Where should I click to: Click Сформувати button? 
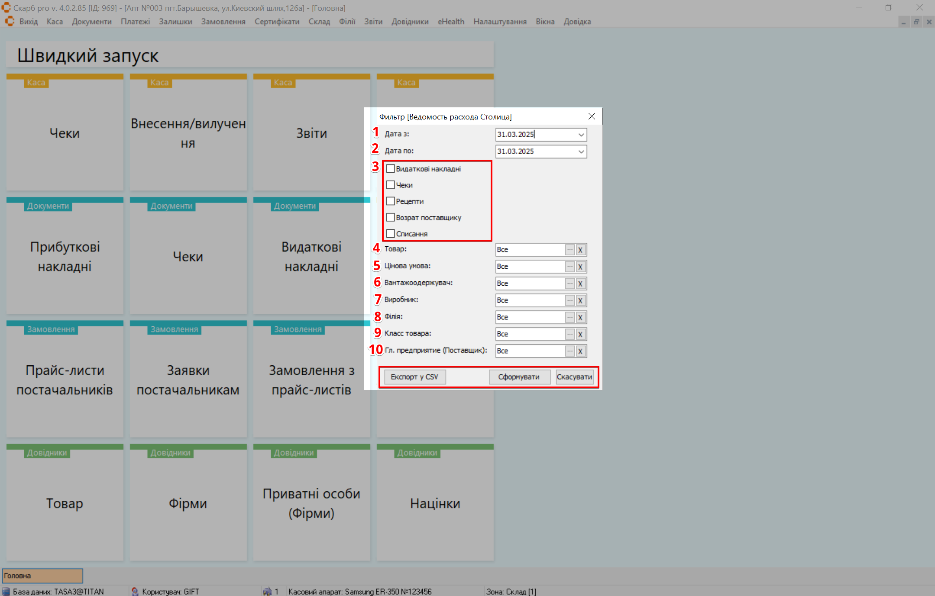519,377
